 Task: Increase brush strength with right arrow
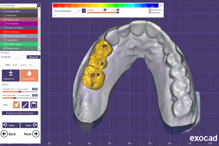(36, 89)
